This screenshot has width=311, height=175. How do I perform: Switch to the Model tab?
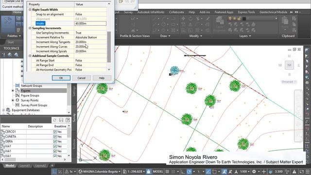(x=10, y=165)
